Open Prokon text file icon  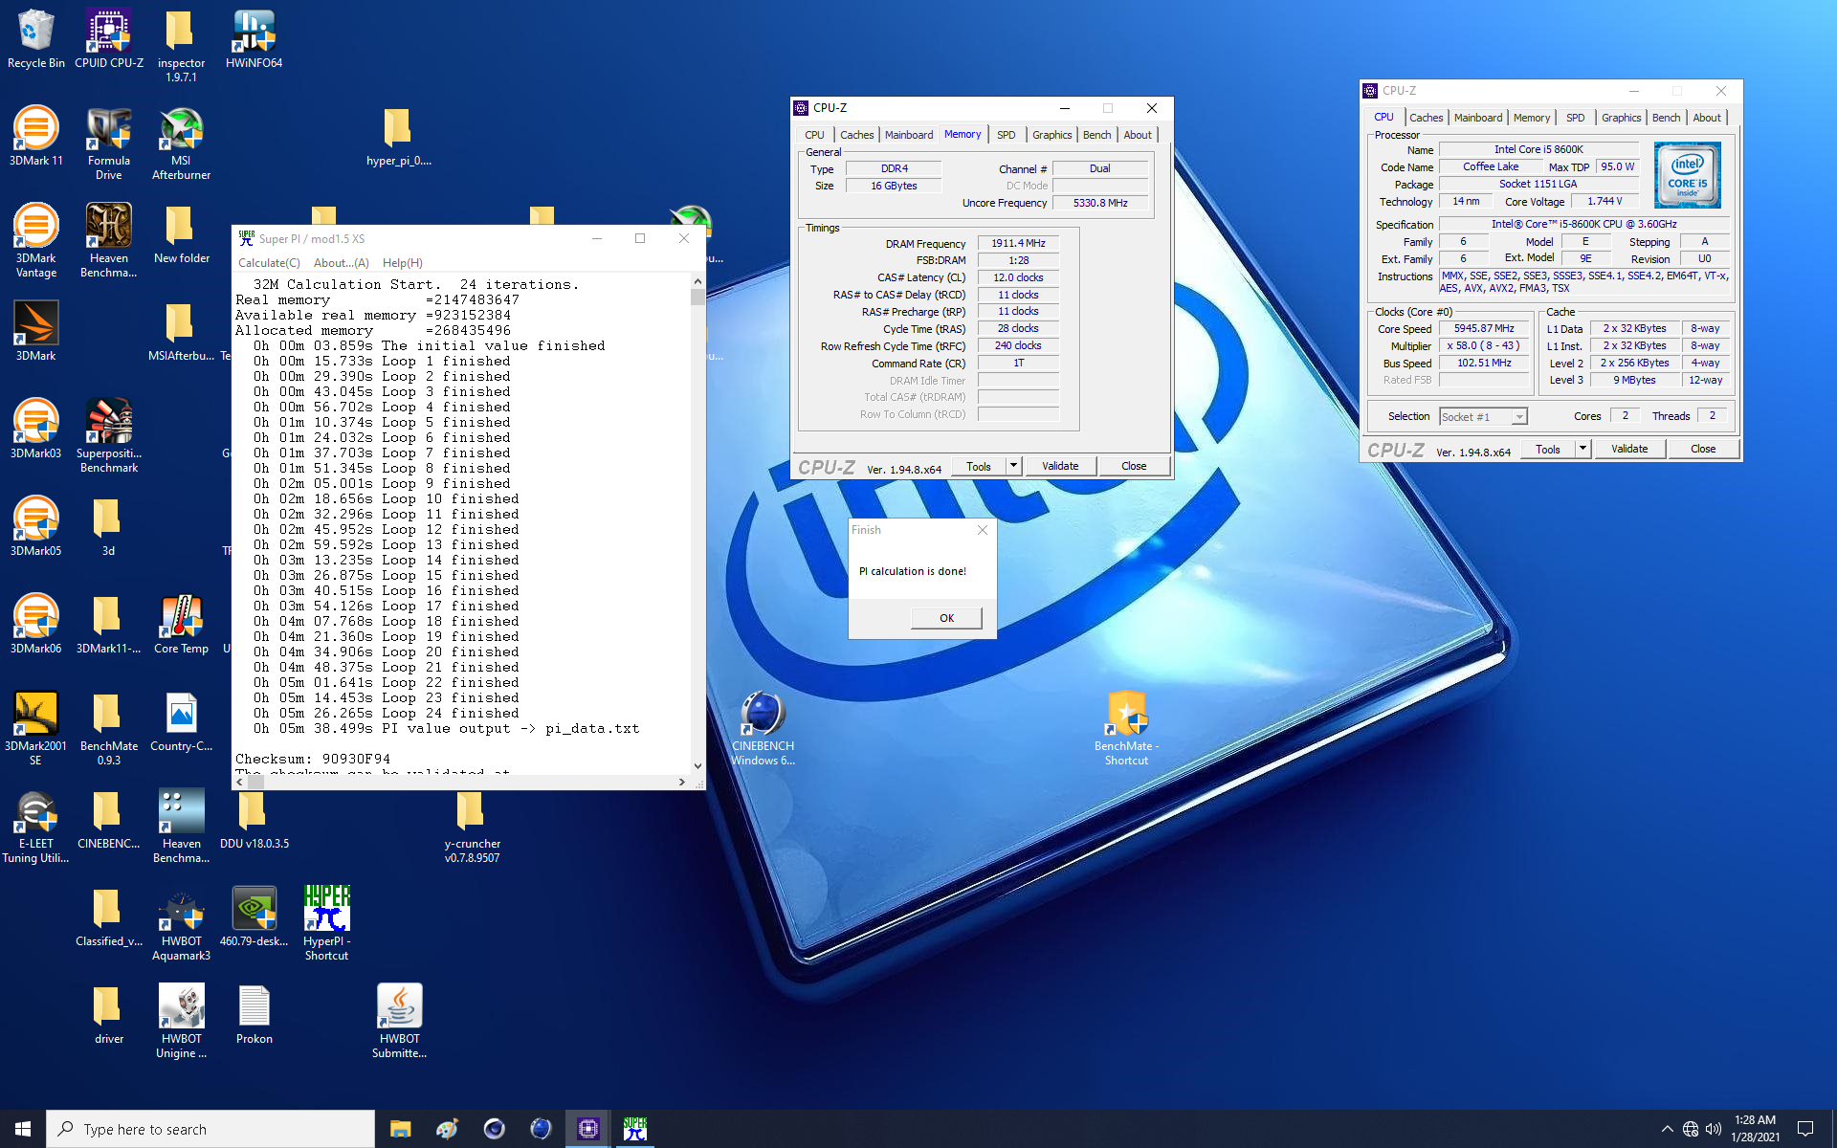[254, 1014]
